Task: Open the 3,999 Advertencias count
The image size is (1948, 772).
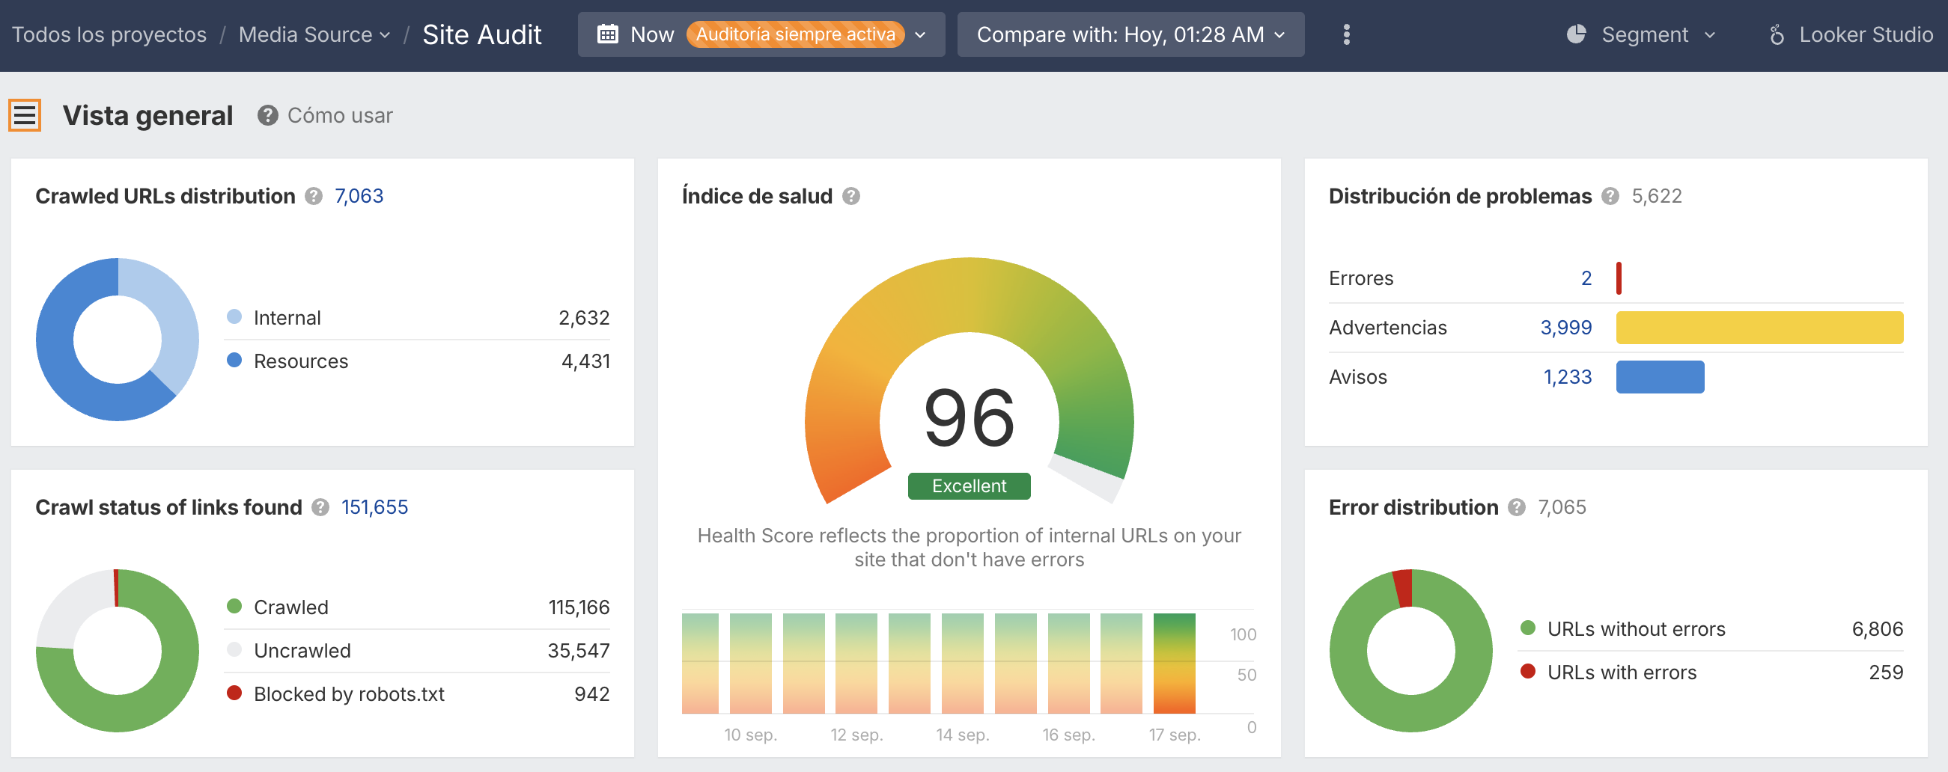Action: [1566, 328]
